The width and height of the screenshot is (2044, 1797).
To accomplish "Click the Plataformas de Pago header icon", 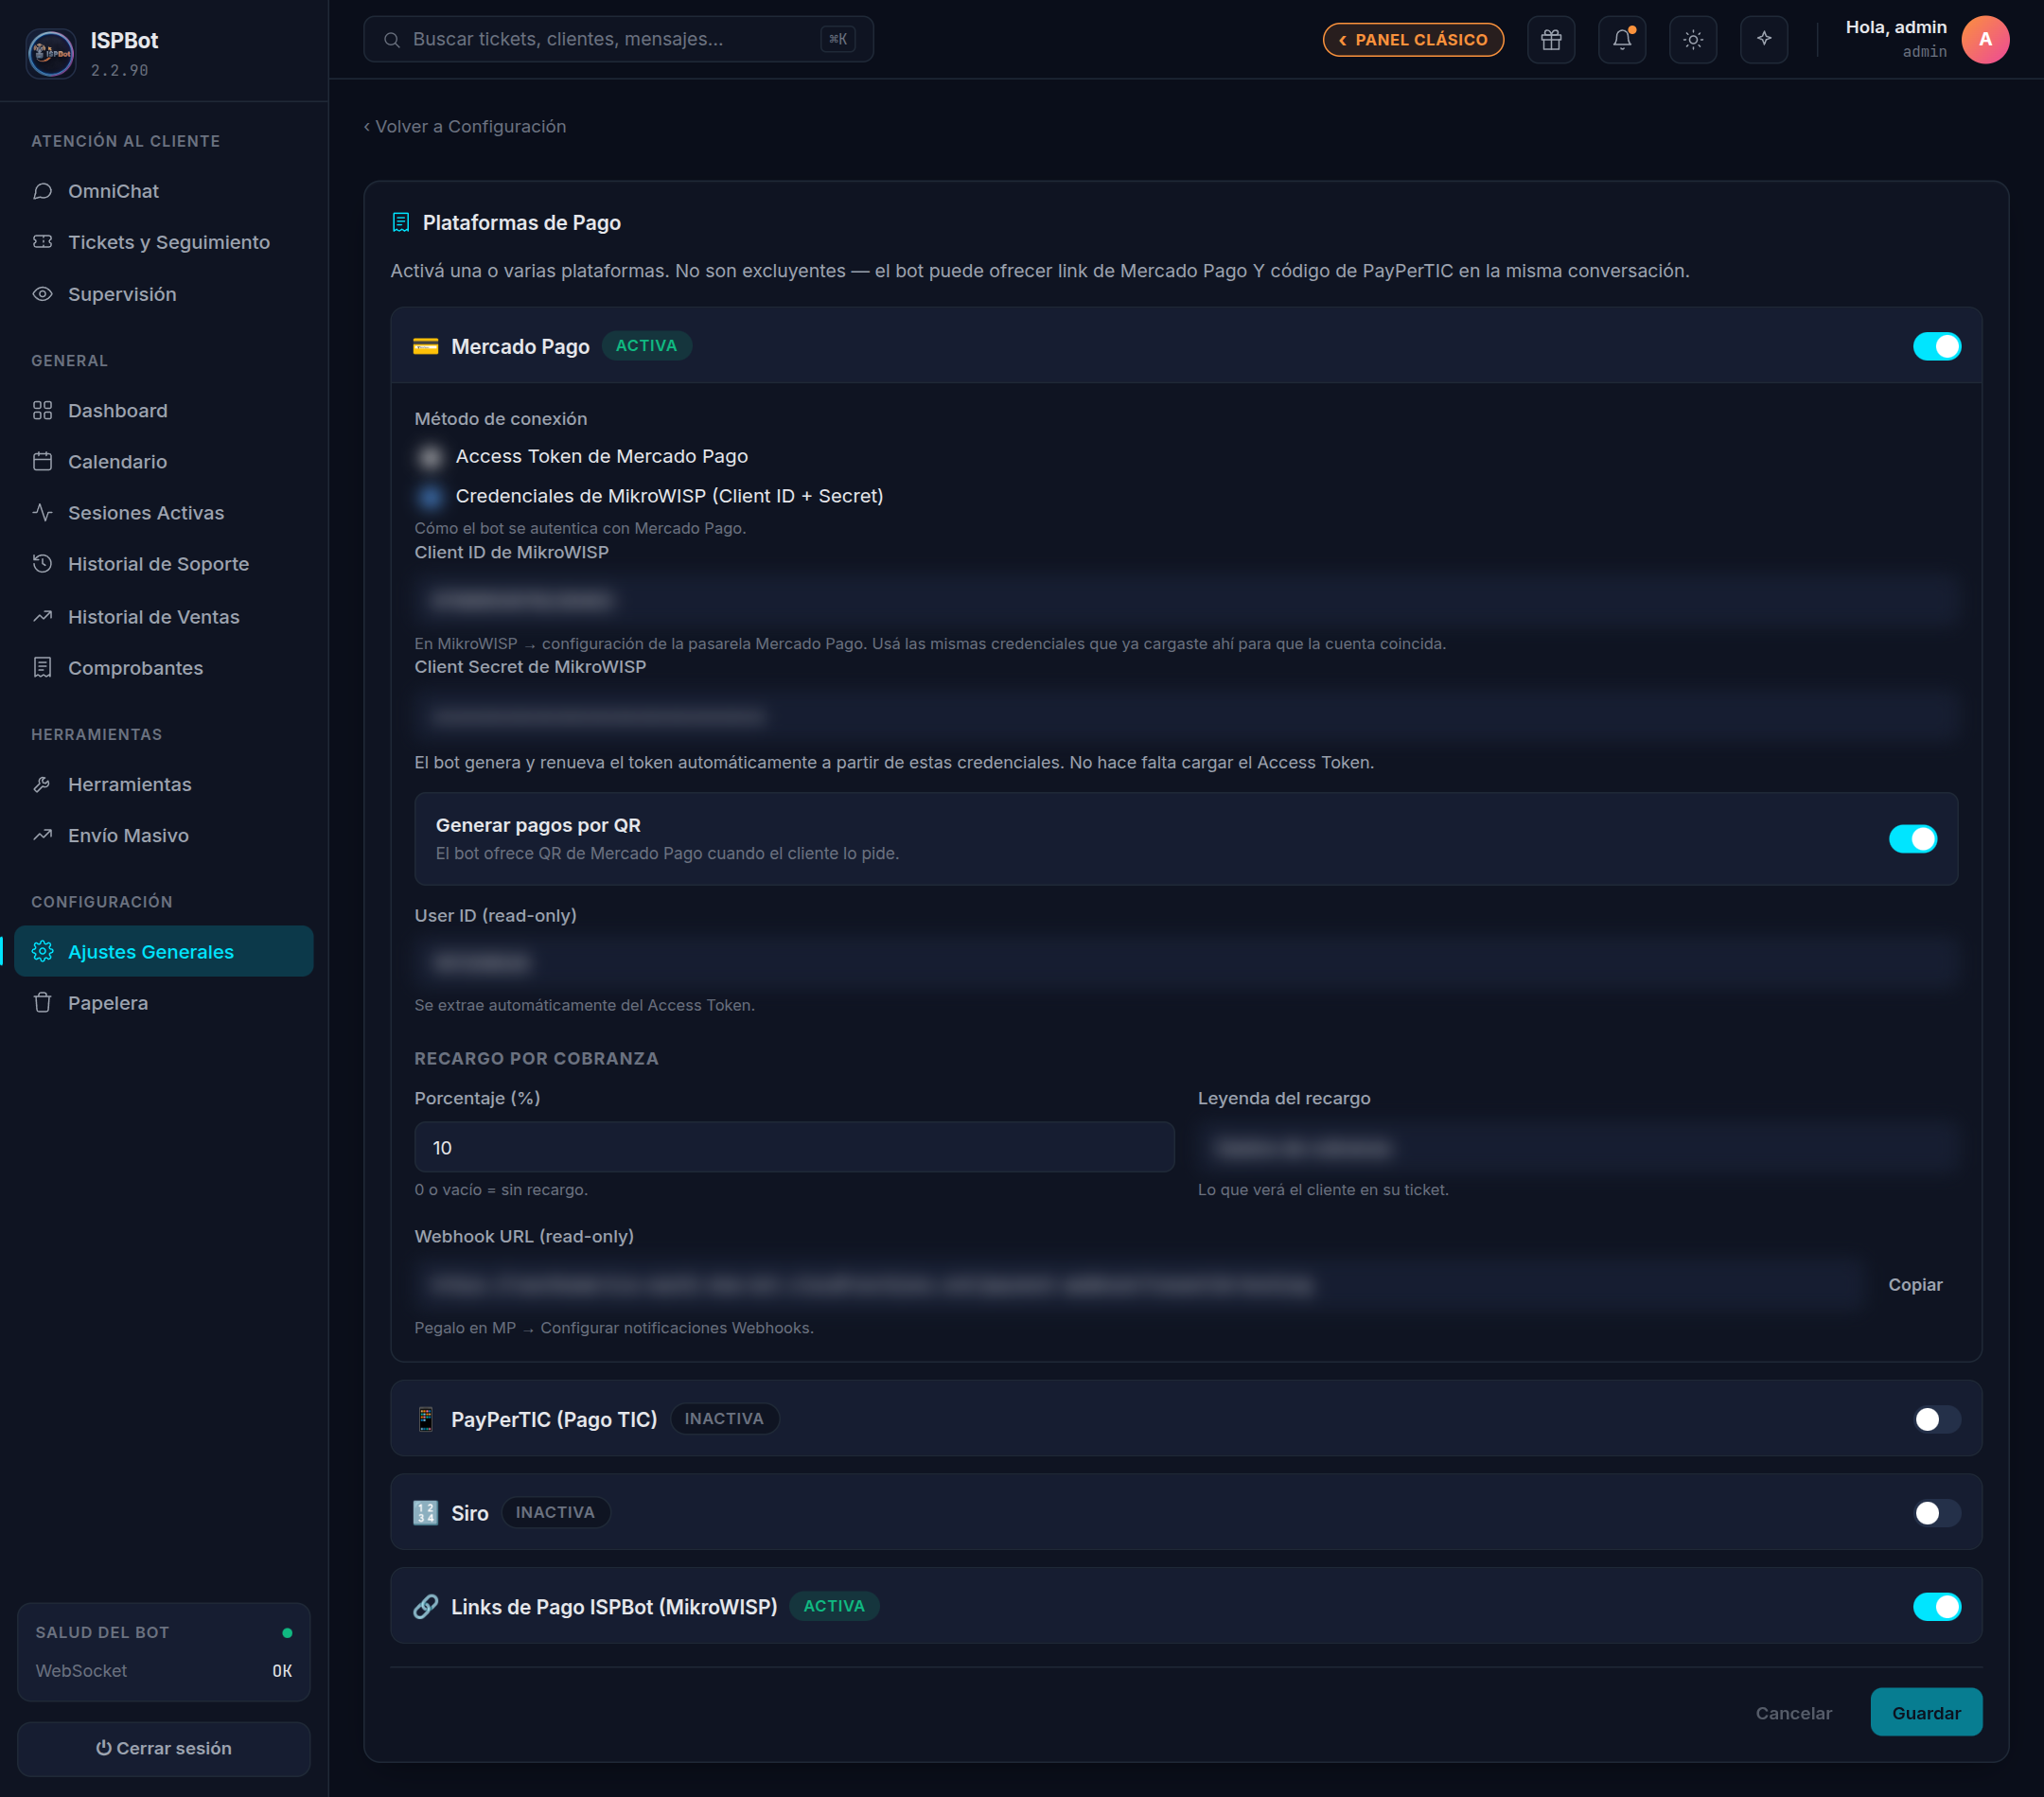I will coord(401,222).
